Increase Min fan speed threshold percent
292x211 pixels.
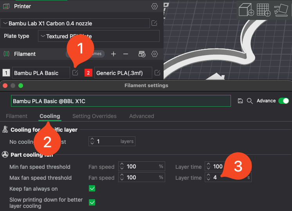(122, 164)
